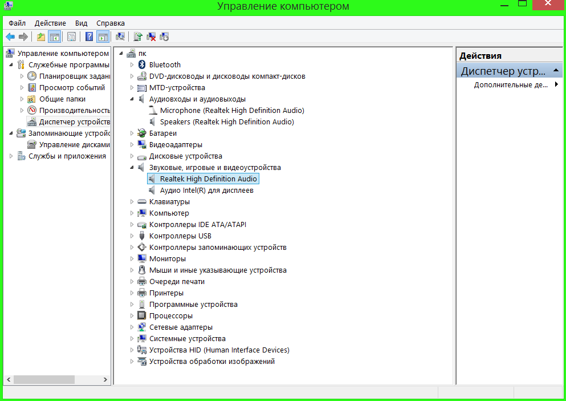Open the Properties toolbar icon
Image resolution: width=566 pixels, height=401 pixels.
[x=71, y=37]
